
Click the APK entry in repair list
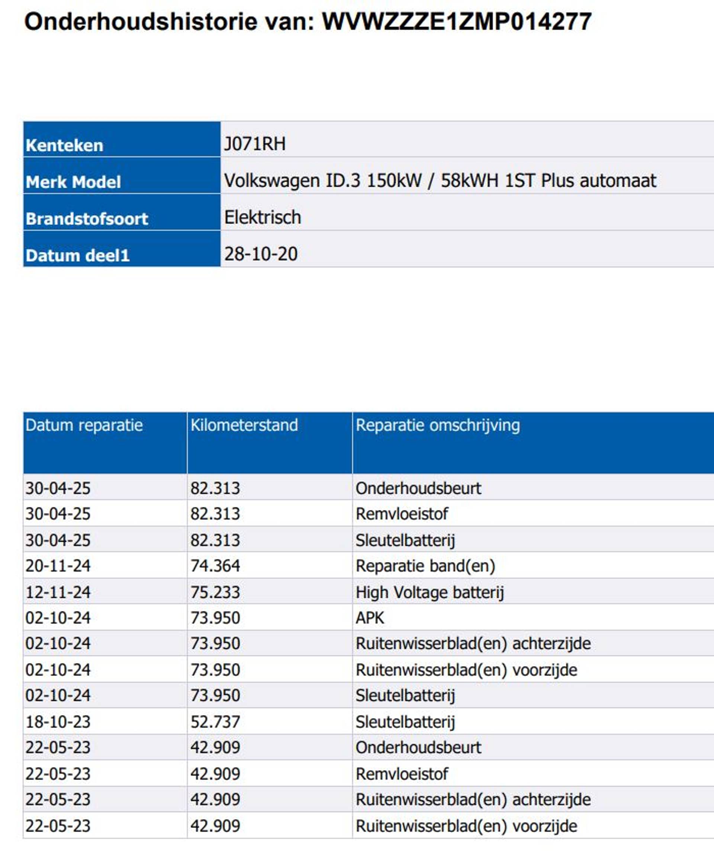tap(370, 617)
